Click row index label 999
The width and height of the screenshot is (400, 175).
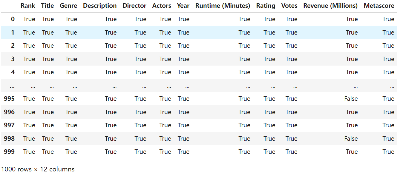[x=9, y=152]
